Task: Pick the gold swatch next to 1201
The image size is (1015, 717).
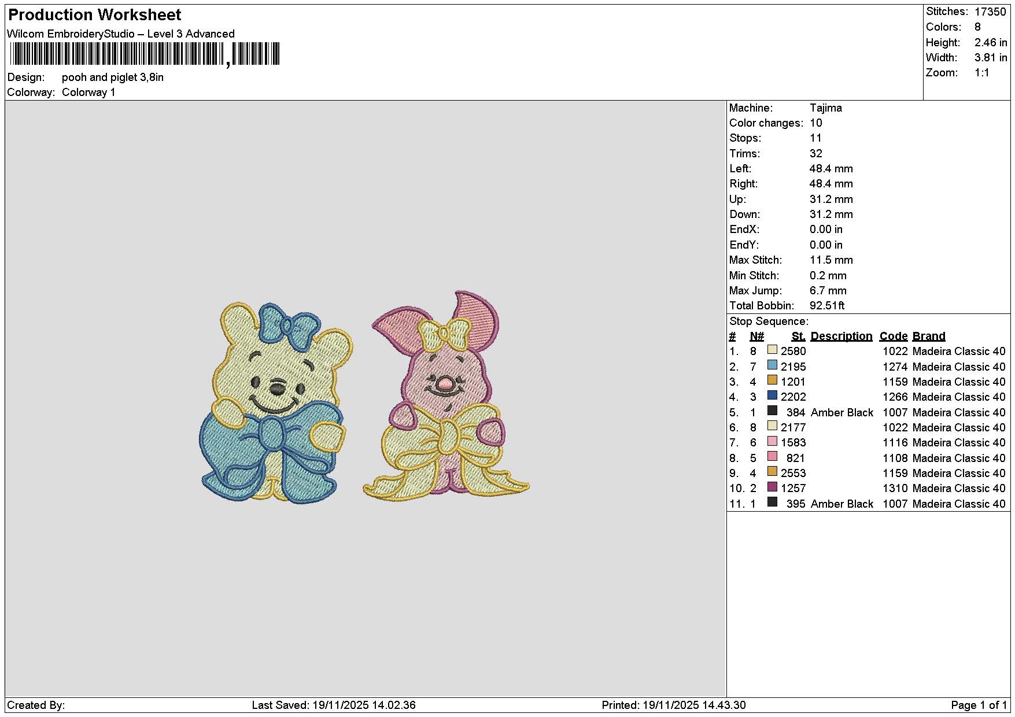Action: [772, 380]
